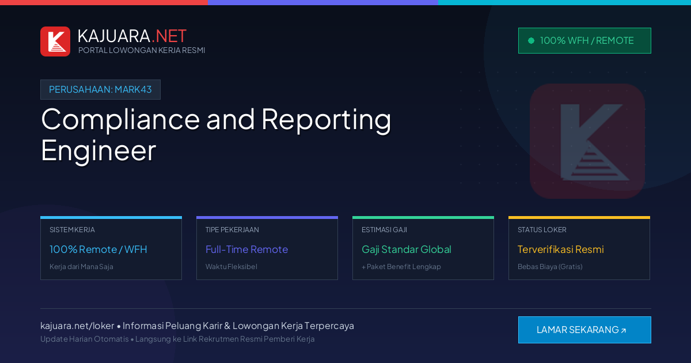Click the "Gaji Standar Global" text
The image size is (691, 363).
(407, 249)
